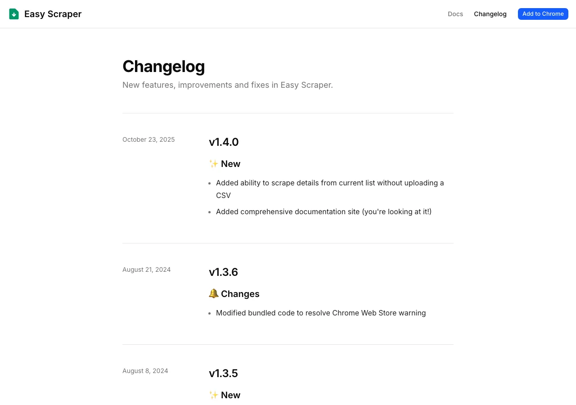Click the Add to Chrome button
Viewport: 576px width, 405px height.
(543, 14)
